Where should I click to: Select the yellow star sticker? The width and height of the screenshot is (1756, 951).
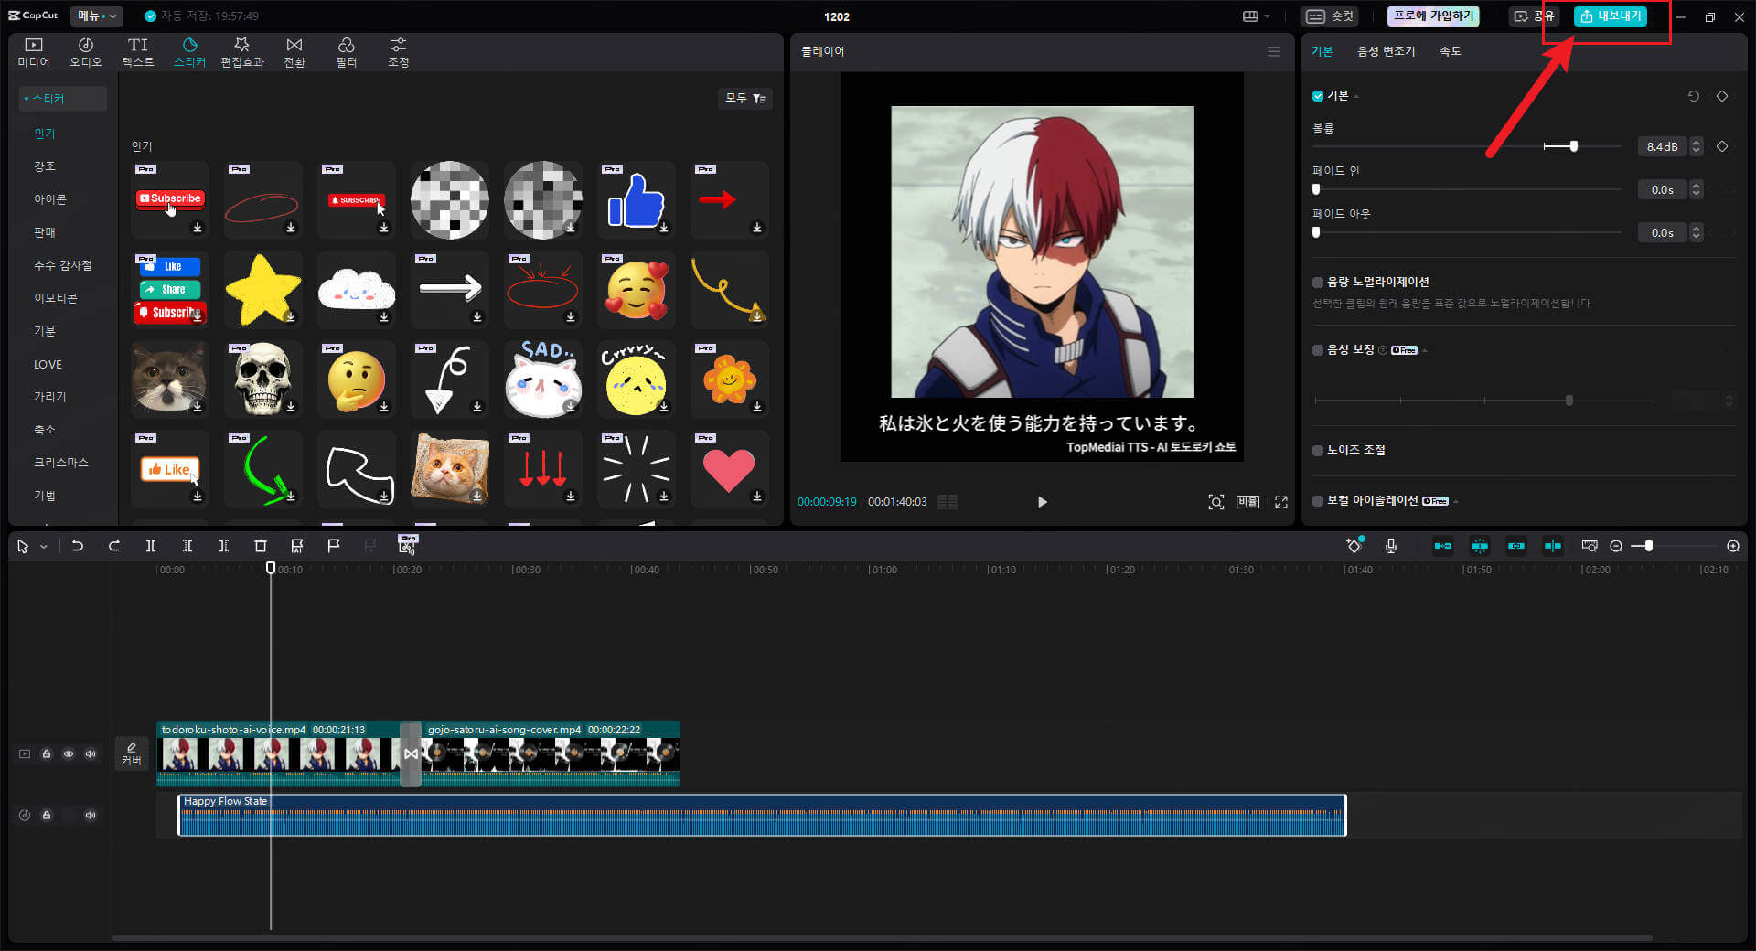pyautogui.click(x=263, y=289)
